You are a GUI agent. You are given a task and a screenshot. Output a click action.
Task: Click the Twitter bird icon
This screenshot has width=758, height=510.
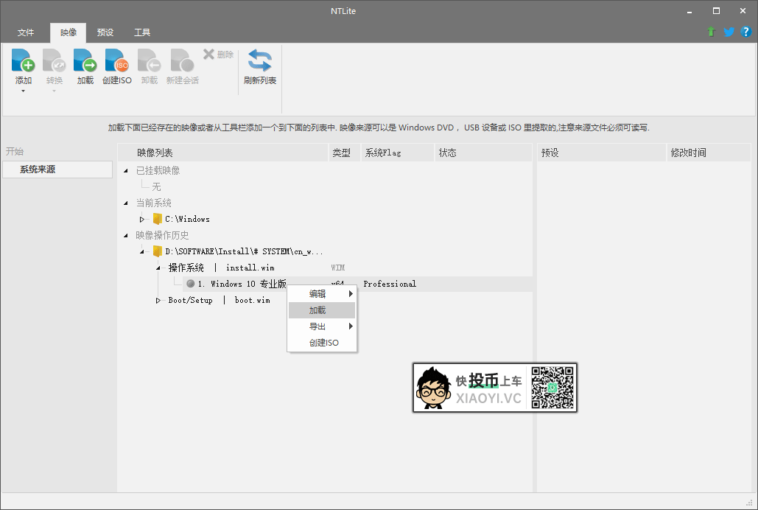[729, 32]
